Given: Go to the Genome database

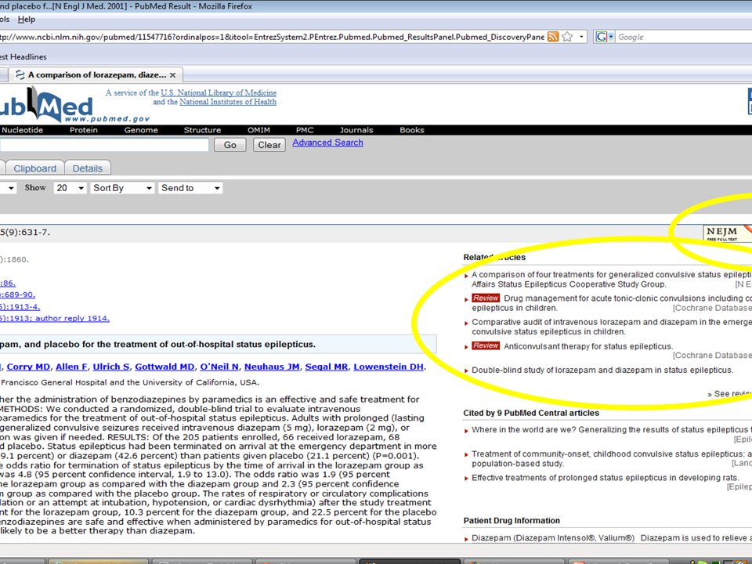Looking at the screenshot, I should click(x=141, y=130).
